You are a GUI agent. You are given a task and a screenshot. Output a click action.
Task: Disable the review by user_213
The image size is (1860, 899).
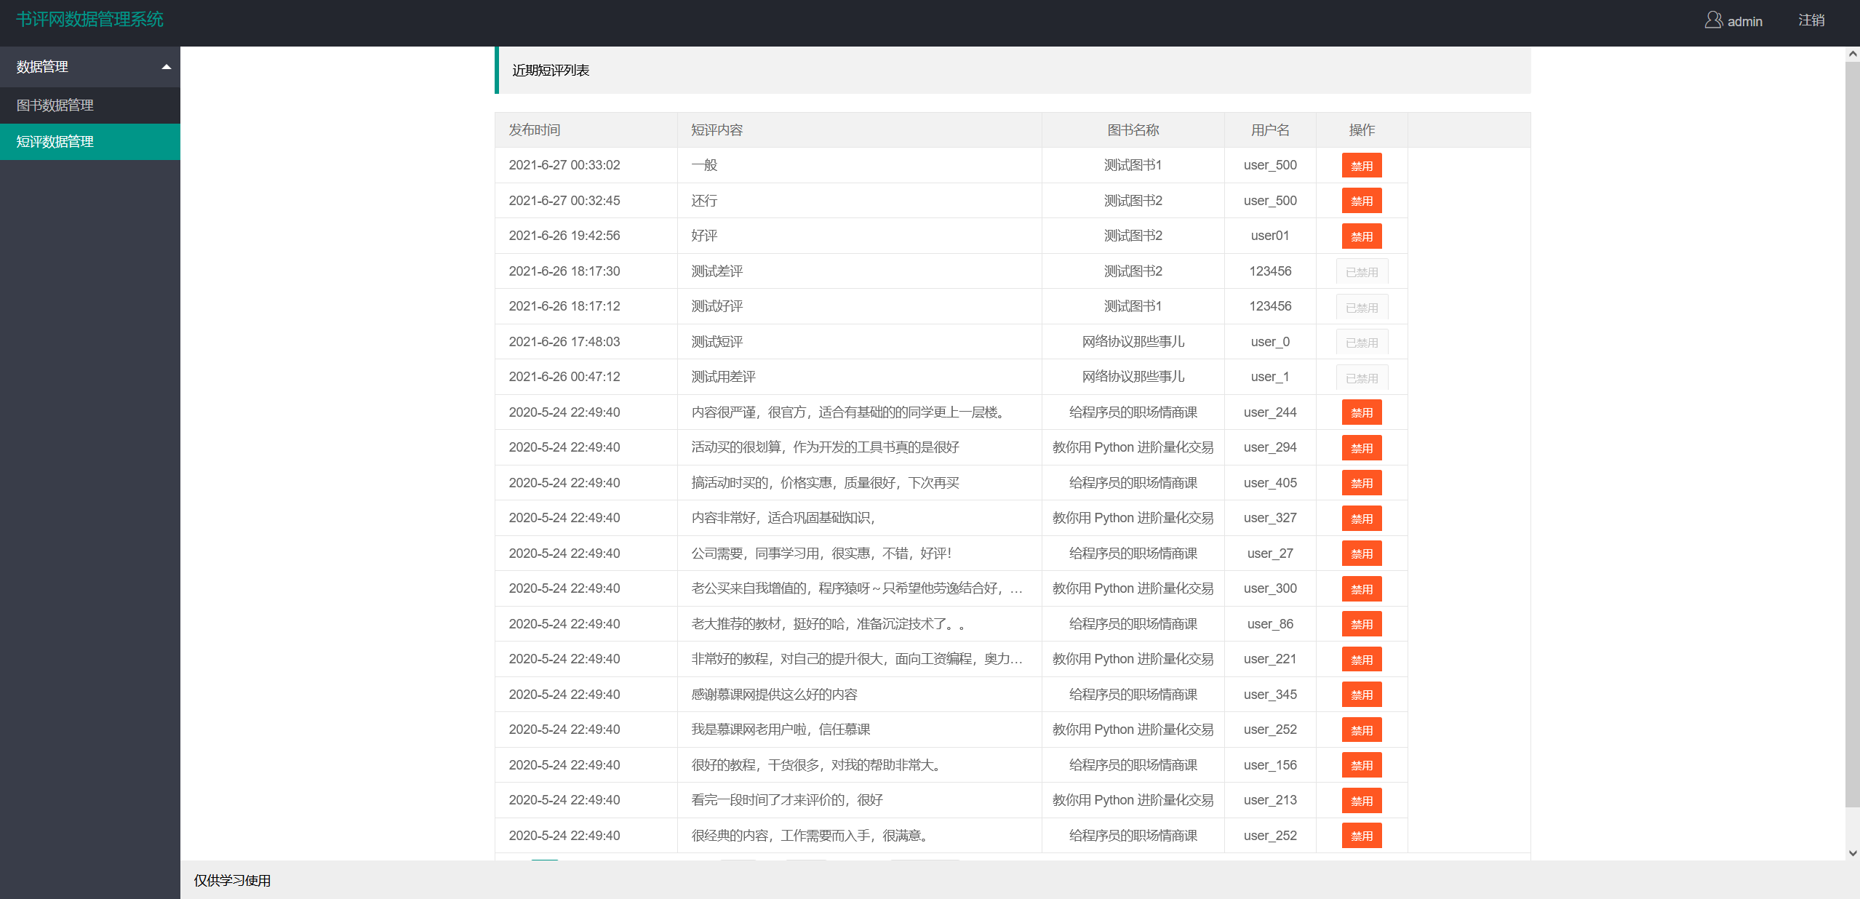click(x=1362, y=801)
